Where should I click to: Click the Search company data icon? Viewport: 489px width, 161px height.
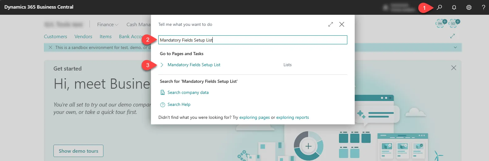pos(163,92)
